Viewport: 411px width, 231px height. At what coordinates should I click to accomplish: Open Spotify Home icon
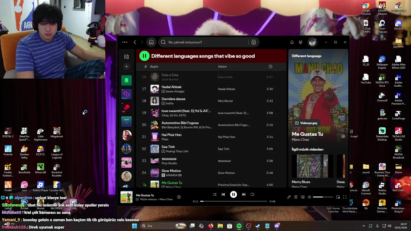[x=151, y=42]
